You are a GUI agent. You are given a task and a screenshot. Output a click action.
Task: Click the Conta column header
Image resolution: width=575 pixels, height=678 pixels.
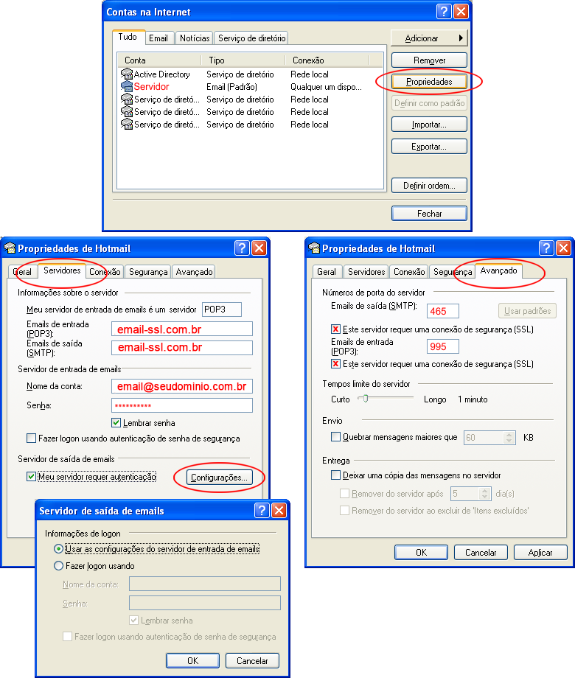(x=160, y=60)
